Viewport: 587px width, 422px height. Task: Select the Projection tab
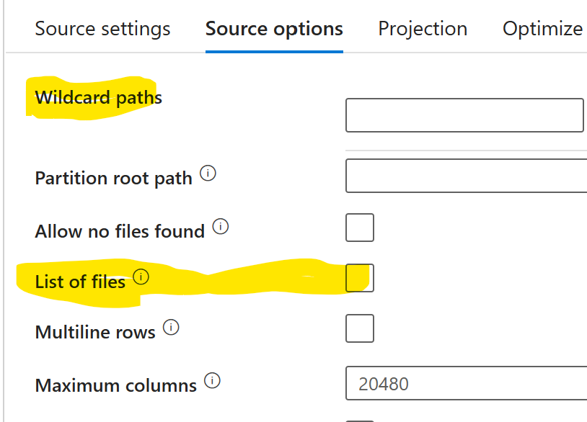(x=423, y=29)
